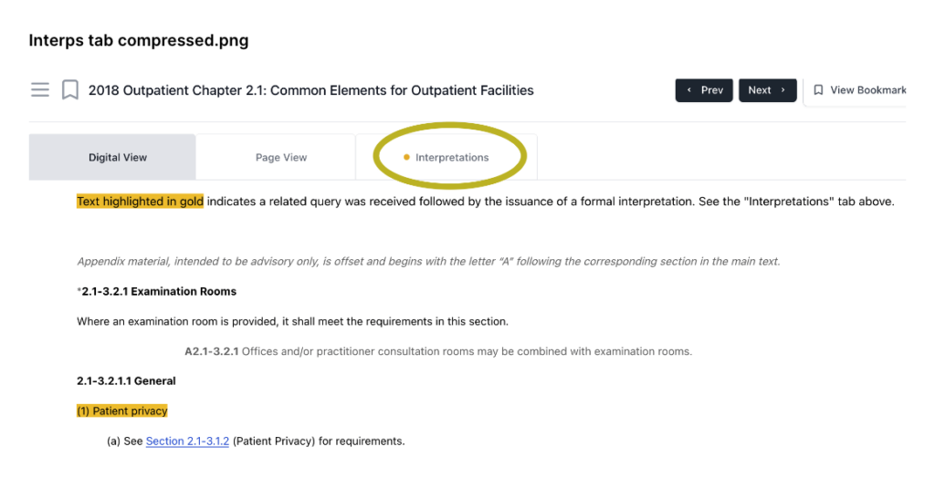Click the 2.1-3.2.1.1 General heading
Viewport: 935px width, 478px height.
(x=126, y=381)
